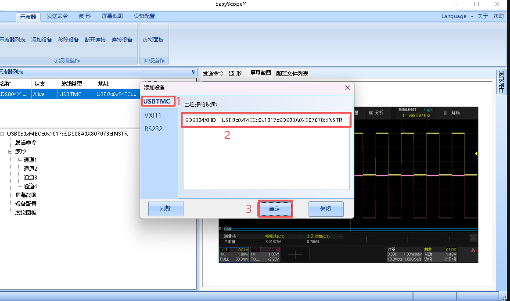The width and height of the screenshot is (510, 301).
Task: Select 通道2 in the tree
Action: [x=30, y=168]
